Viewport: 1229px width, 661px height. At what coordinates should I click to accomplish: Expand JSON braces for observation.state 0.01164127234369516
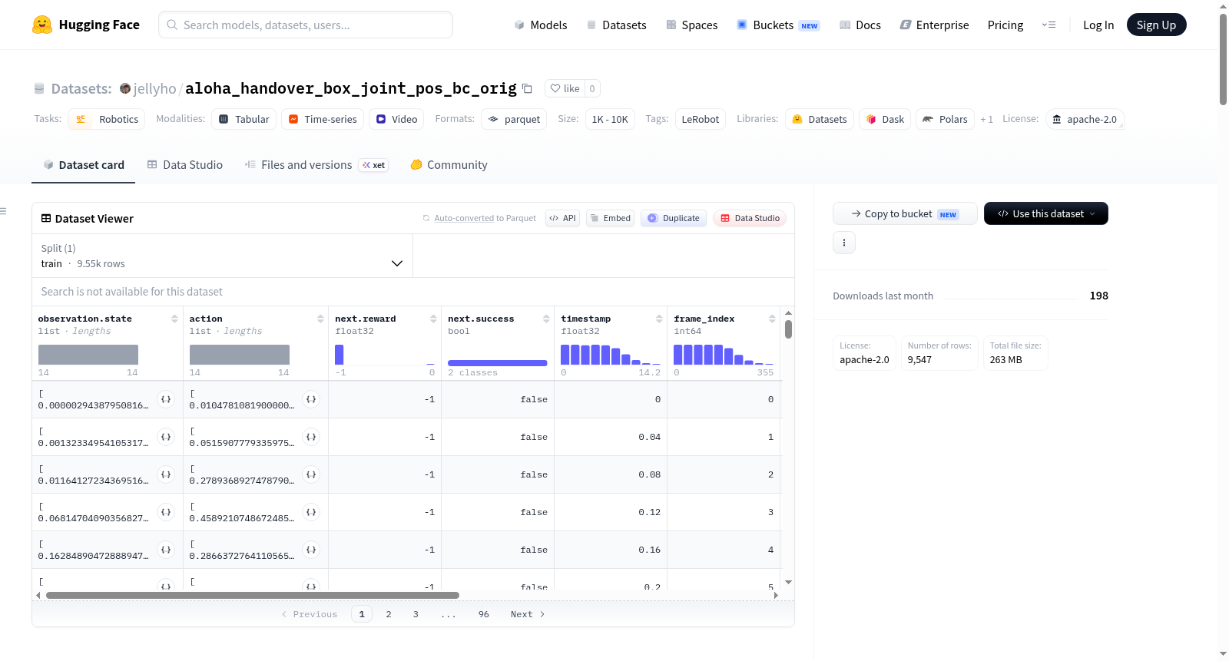pyautogui.click(x=166, y=474)
